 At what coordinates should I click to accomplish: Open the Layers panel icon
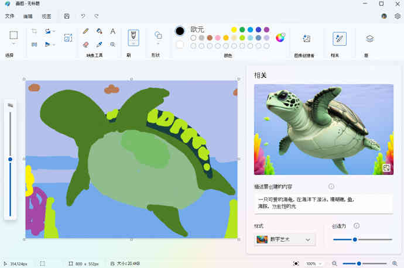tap(369, 39)
